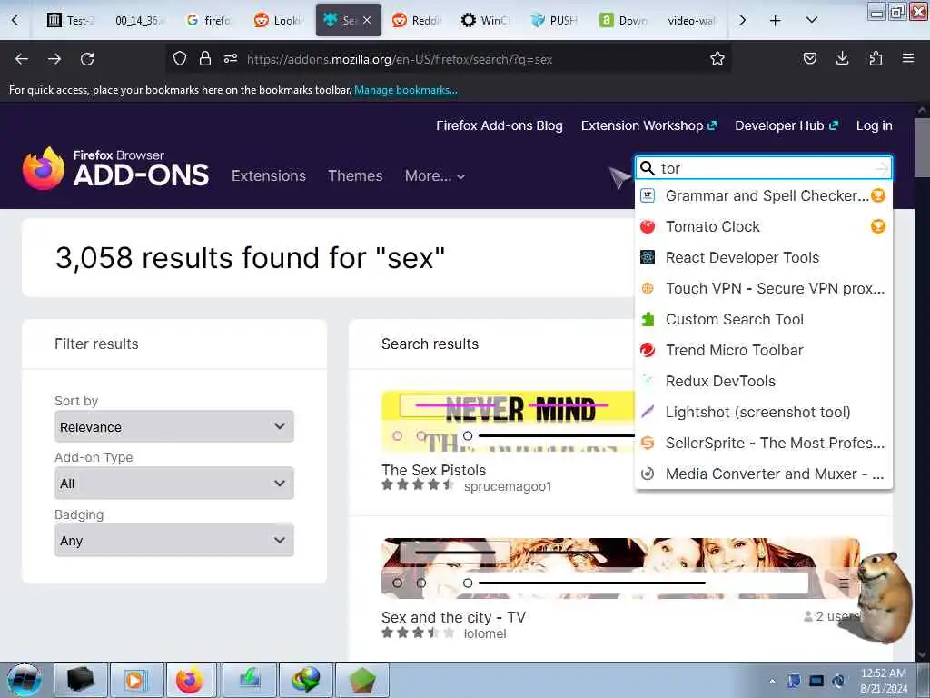Select the Touch VPN suggestion
This screenshot has height=698, width=930.
763,288
